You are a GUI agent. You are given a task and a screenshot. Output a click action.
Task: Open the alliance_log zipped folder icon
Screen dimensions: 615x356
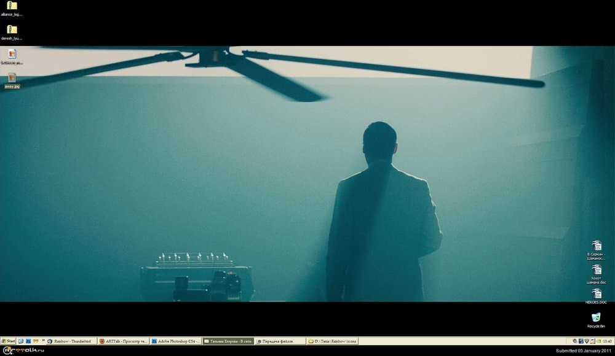tap(12, 6)
